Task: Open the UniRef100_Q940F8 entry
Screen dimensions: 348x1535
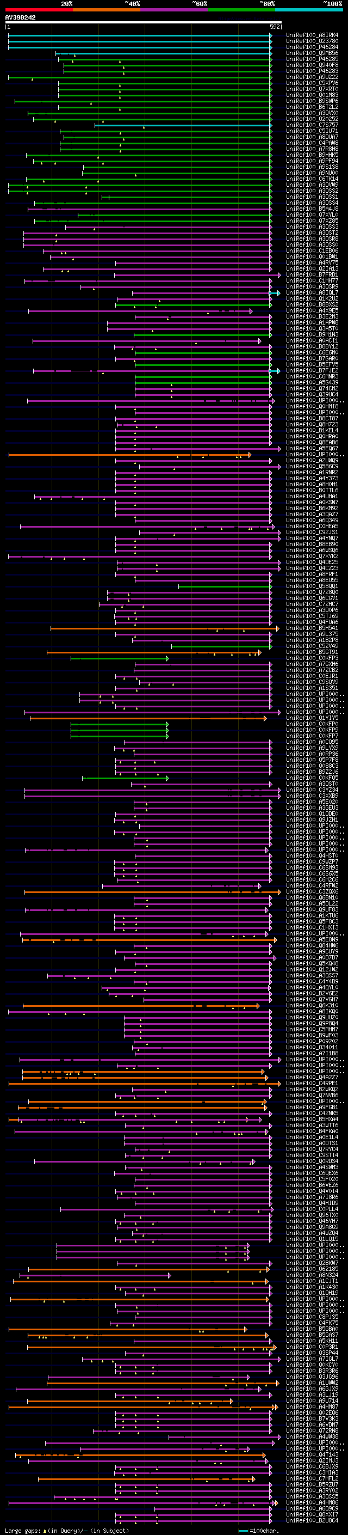Action: tap(312, 65)
